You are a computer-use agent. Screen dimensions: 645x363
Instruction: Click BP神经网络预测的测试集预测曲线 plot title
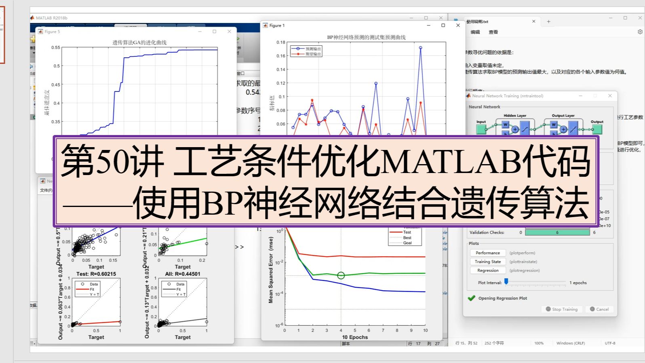366,37
